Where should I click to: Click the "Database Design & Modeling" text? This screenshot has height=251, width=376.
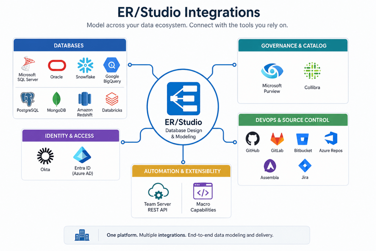click(184, 134)
